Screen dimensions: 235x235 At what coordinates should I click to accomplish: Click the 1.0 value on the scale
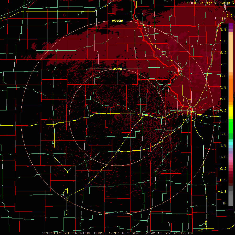(223, 157)
